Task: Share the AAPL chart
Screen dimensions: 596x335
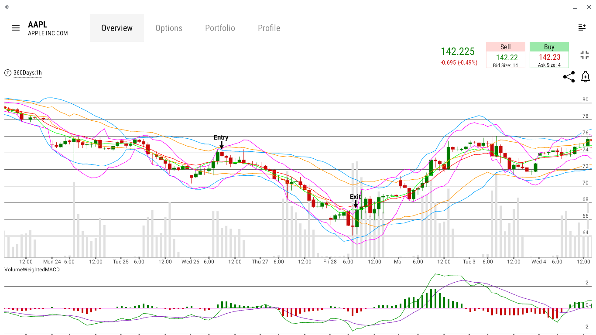Action: point(569,77)
